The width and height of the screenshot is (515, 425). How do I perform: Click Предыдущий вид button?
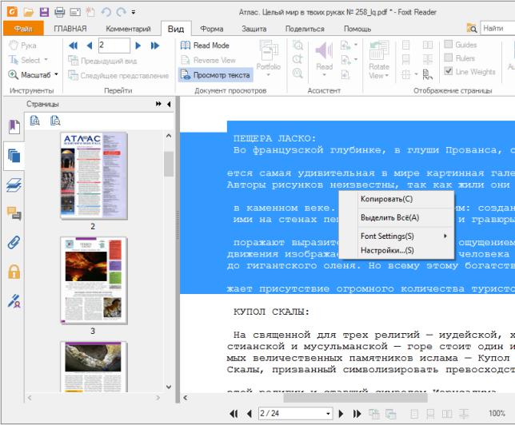click(102, 61)
